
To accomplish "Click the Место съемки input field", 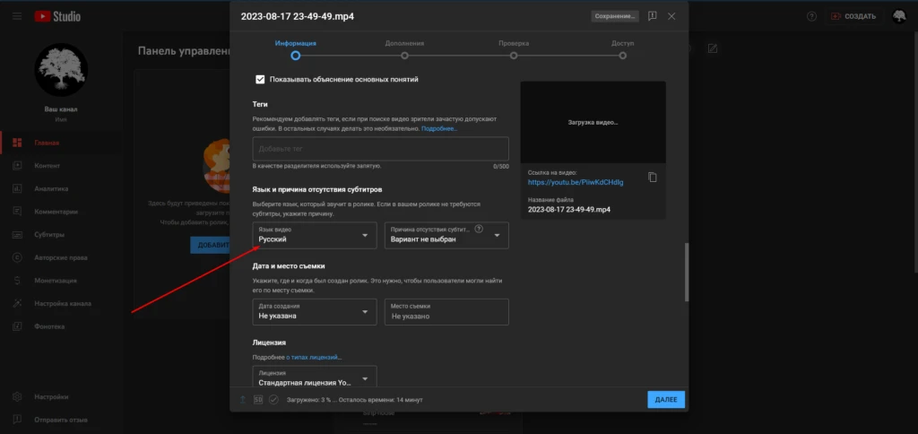I will (x=446, y=311).
